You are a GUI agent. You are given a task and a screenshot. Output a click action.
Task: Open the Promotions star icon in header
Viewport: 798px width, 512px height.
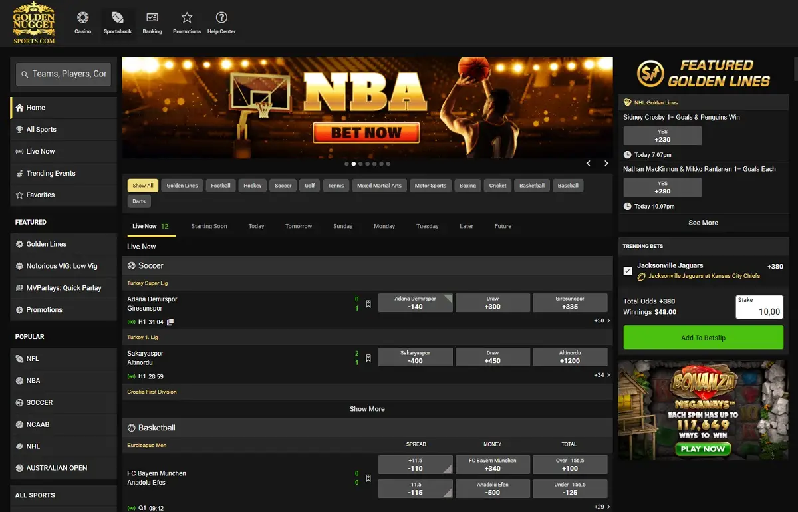pos(187,18)
